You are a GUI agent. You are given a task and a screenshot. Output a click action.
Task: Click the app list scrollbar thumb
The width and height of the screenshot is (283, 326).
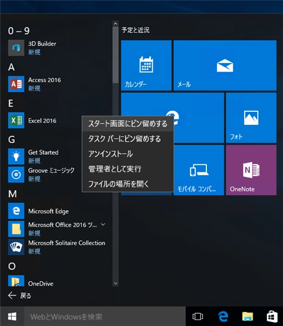tap(116, 55)
